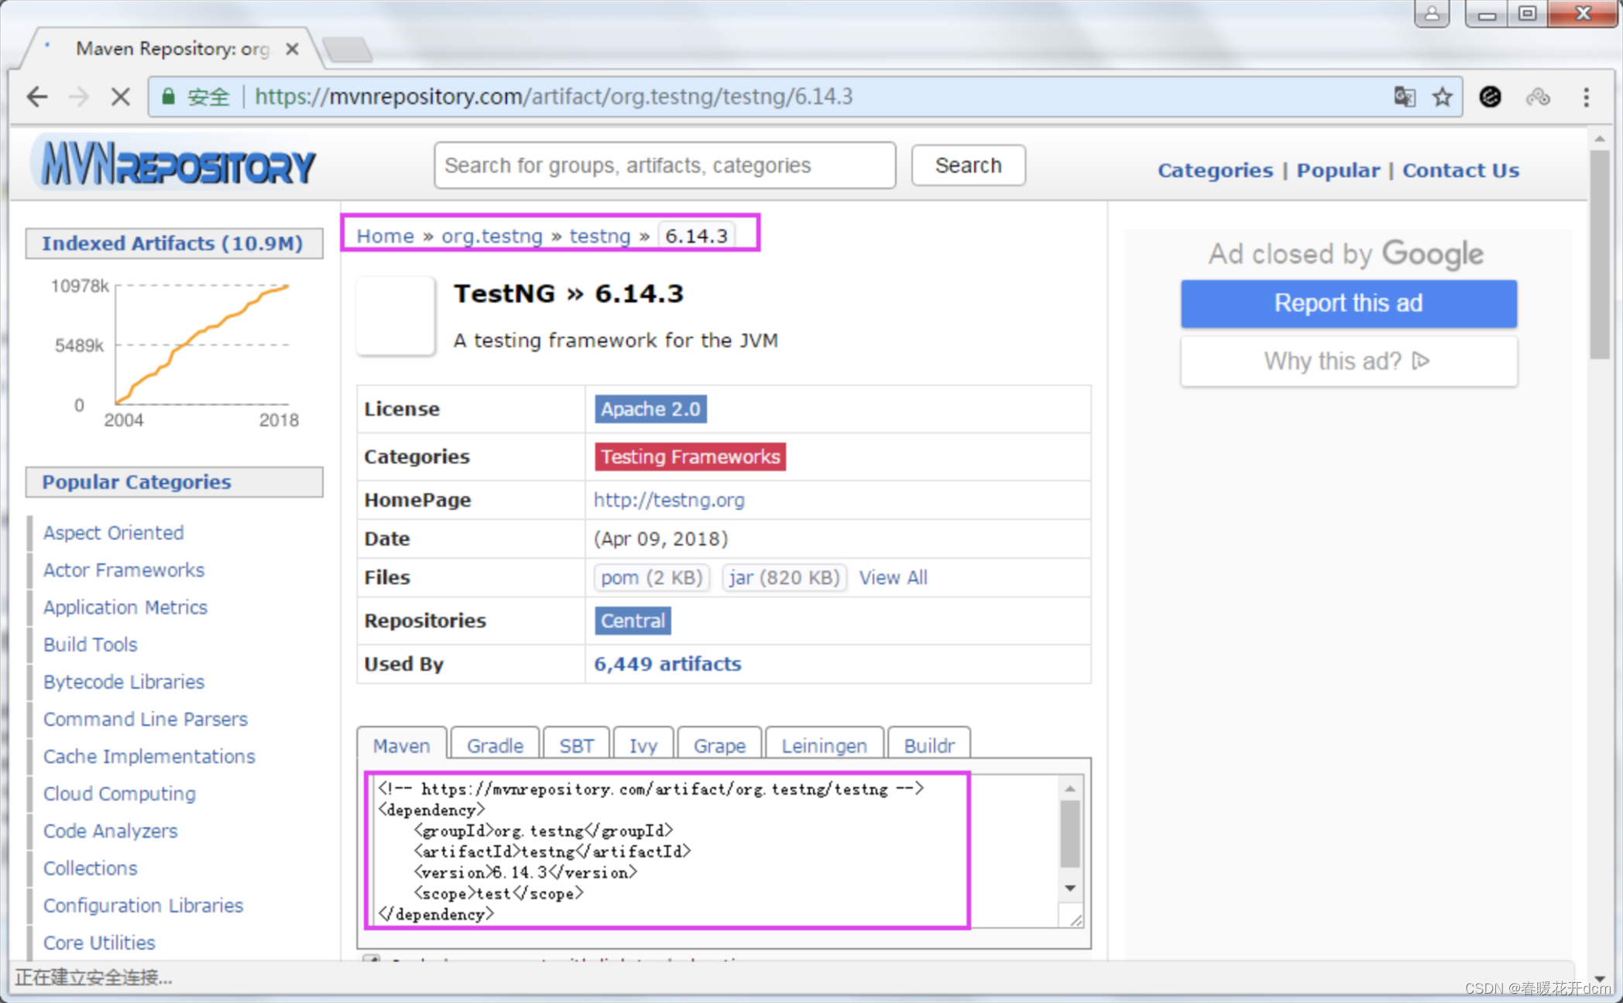Screen dimensions: 1623x1003
Task: Open the 6,449 artifacts link
Action: coord(667,664)
